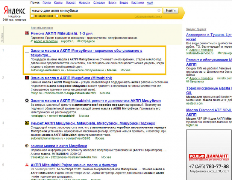This screenshot has width=232, height=180.
Task: Open result 'Замена масла в АКПП Mitsubishi, ремонт и диагностика'
Action: (96, 100)
